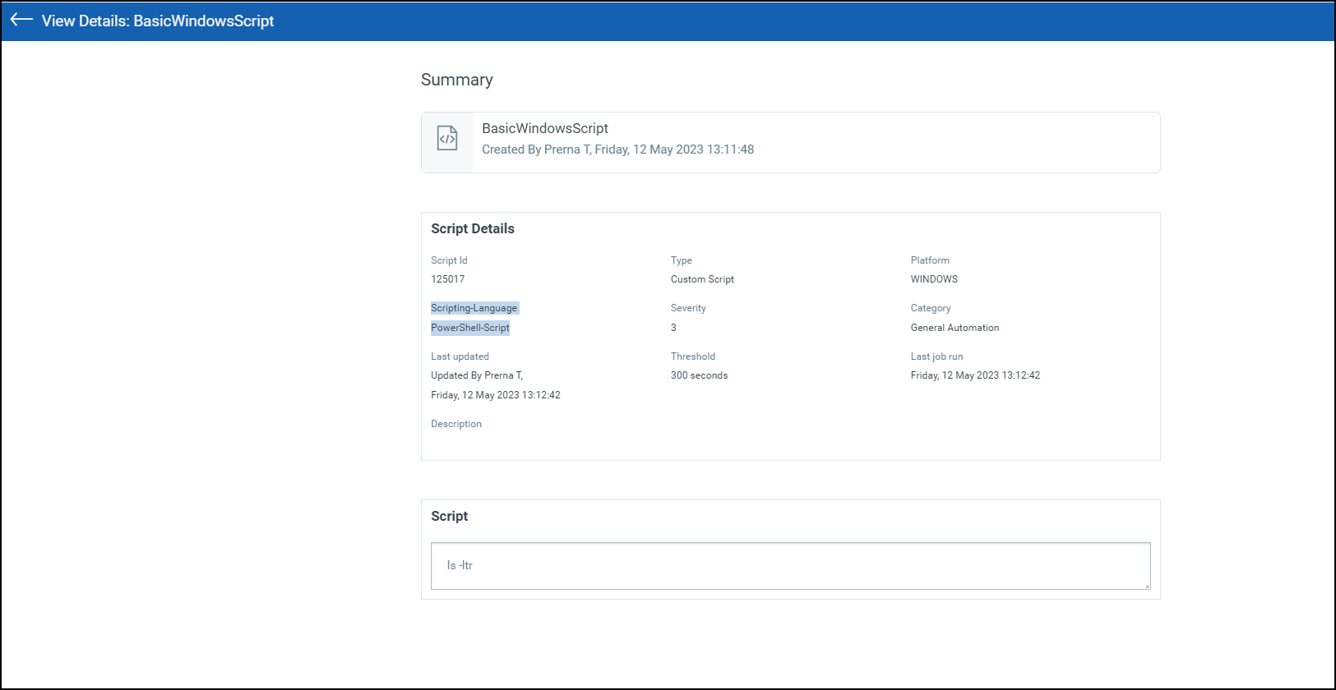The height and width of the screenshot is (690, 1336).
Task: Click the View Details: BasicWindowsScript title
Action: tap(158, 21)
